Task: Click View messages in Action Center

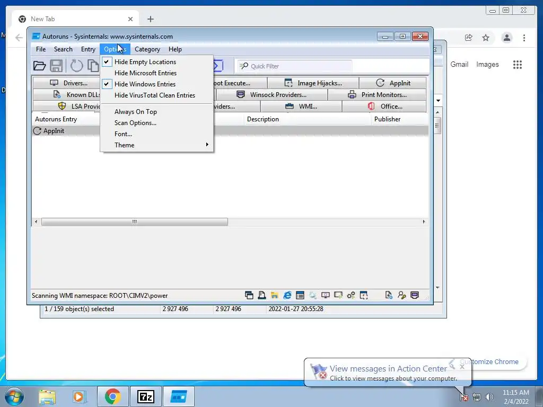Action: pos(388,369)
